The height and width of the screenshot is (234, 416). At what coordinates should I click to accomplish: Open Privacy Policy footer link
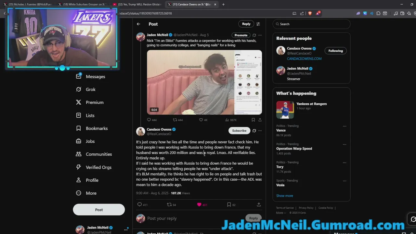[306, 208]
